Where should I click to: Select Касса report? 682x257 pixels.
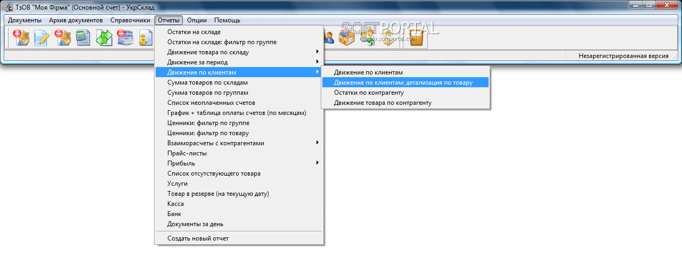pos(239,204)
